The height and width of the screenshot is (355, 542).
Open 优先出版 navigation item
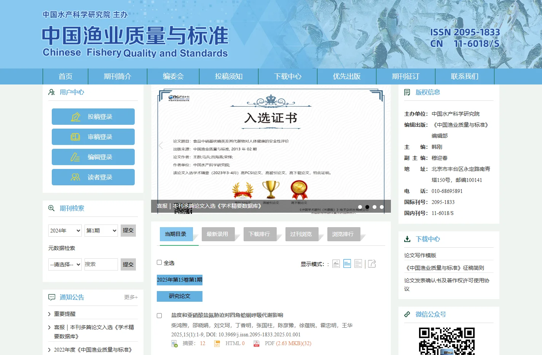347,76
